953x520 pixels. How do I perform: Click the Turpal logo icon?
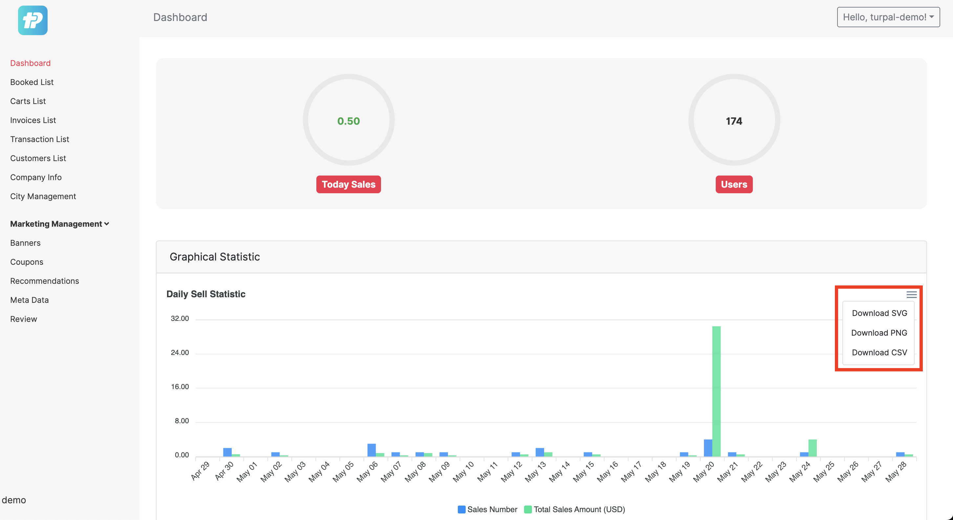(32, 20)
